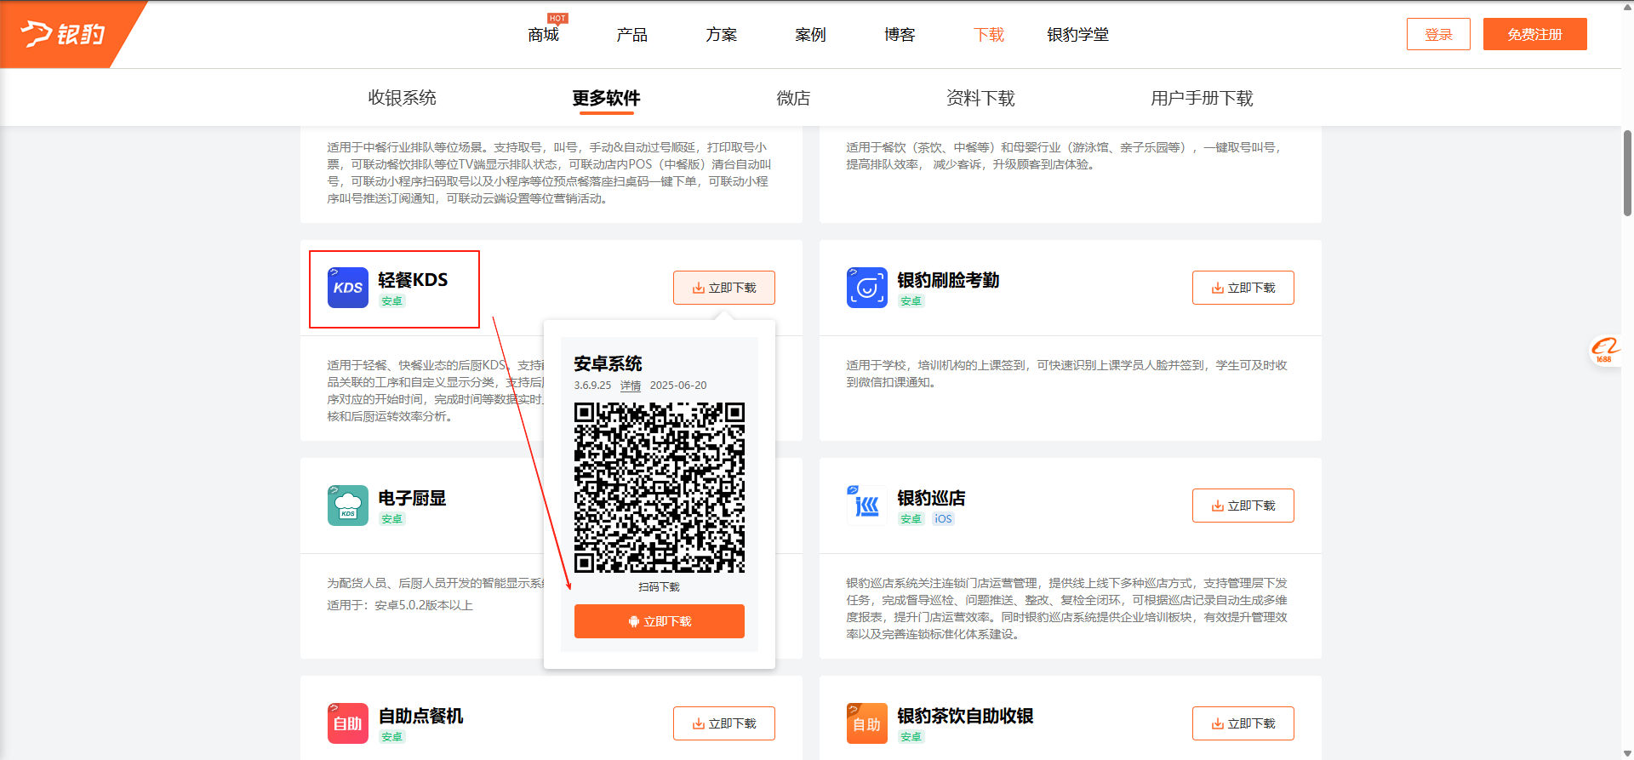Click the date 2025-06-20 in popup
This screenshot has height=760, width=1634.
(678, 386)
